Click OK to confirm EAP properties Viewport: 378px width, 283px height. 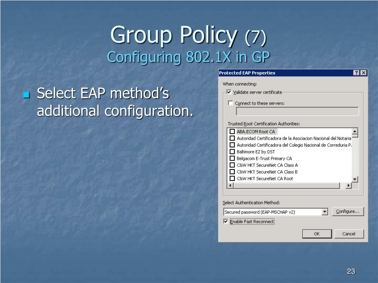pyautogui.click(x=317, y=234)
